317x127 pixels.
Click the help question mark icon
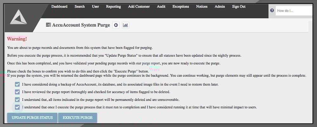point(272,10)
